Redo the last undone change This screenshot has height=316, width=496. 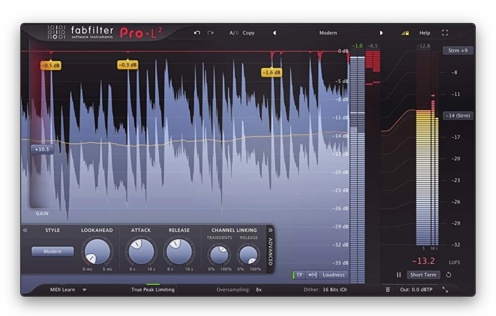point(210,33)
